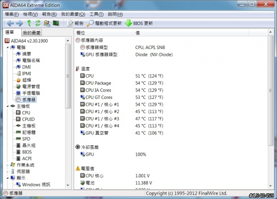The image size is (277, 199).
Task: Collapse the 顯示 tree node
Action: [7, 178]
